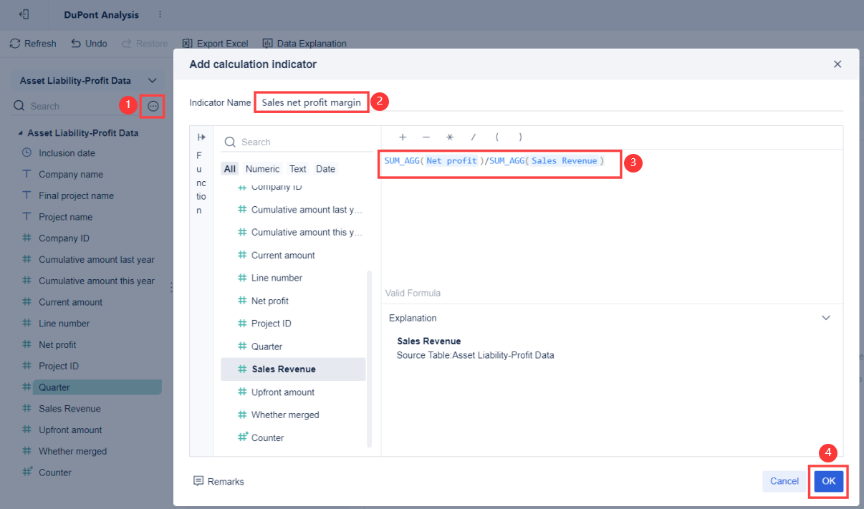Open the more options dots beside DuPont Analysis
This screenshot has height=509, width=864.
160,14
